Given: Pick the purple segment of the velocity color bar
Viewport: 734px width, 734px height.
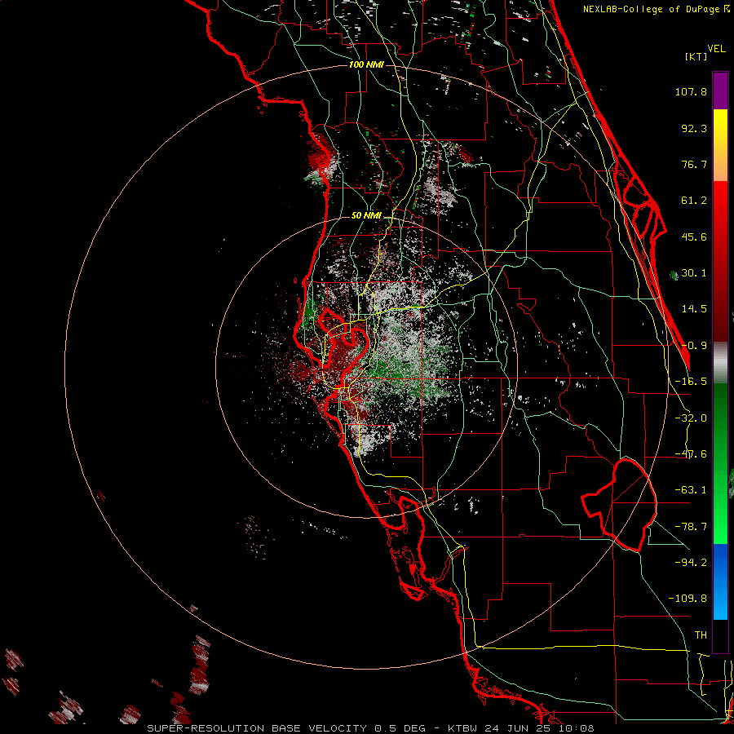Looking at the screenshot, I should coord(720,91).
